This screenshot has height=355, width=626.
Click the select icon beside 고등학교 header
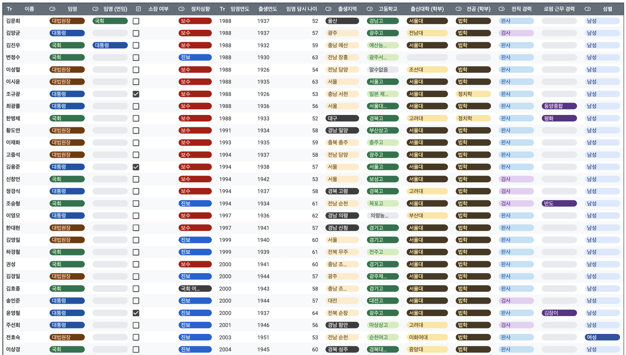[x=370, y=9]
